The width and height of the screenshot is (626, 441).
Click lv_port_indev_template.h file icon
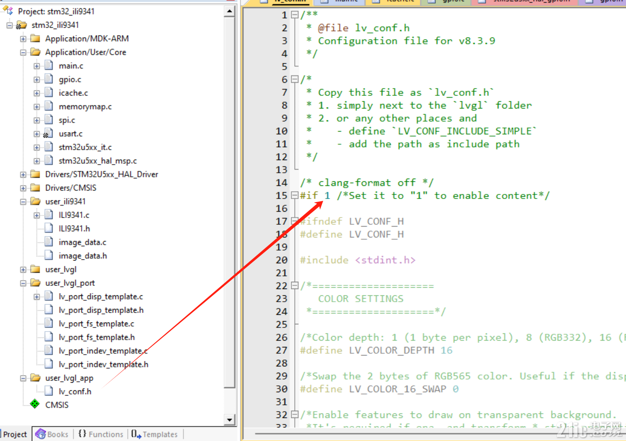49,364
